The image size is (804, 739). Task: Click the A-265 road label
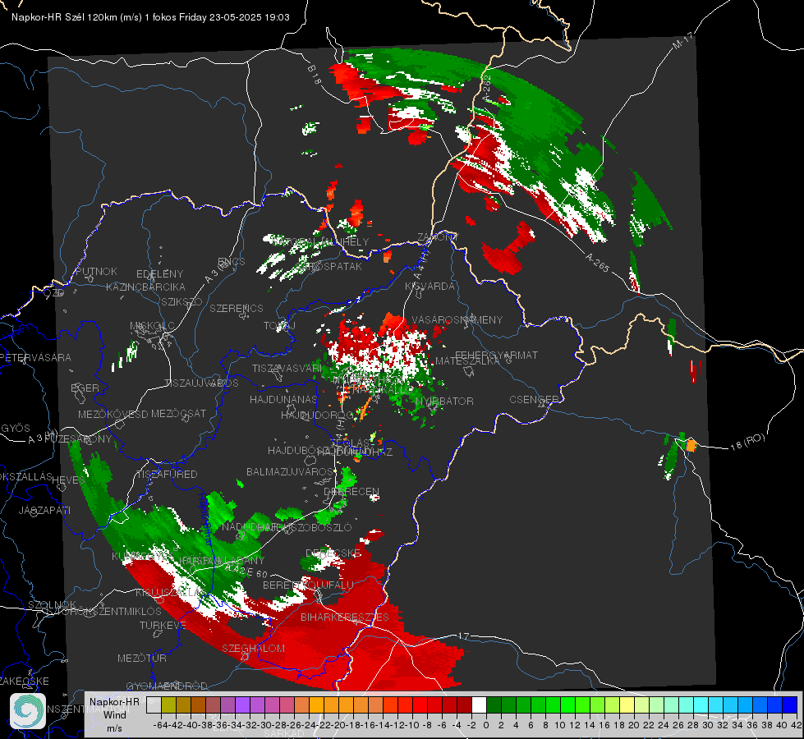(x=597, y=262)
